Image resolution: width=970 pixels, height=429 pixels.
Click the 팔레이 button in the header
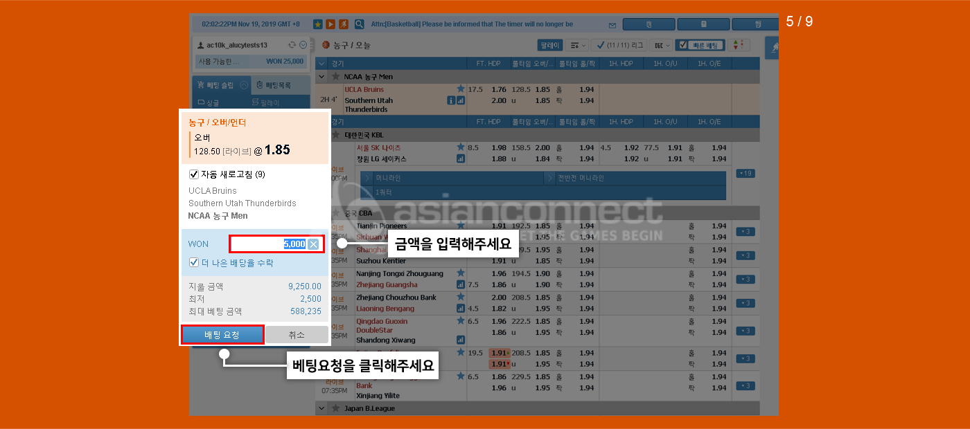(550, 45)
